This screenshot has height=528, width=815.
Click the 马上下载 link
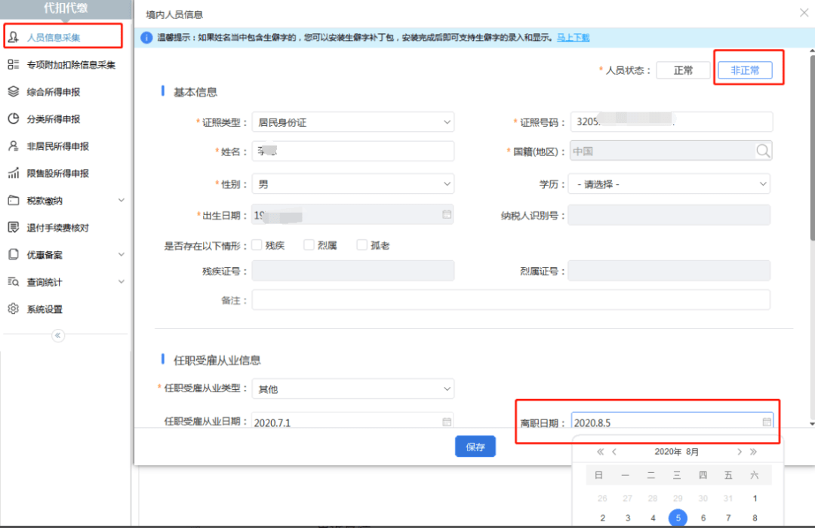pos(573,37)
